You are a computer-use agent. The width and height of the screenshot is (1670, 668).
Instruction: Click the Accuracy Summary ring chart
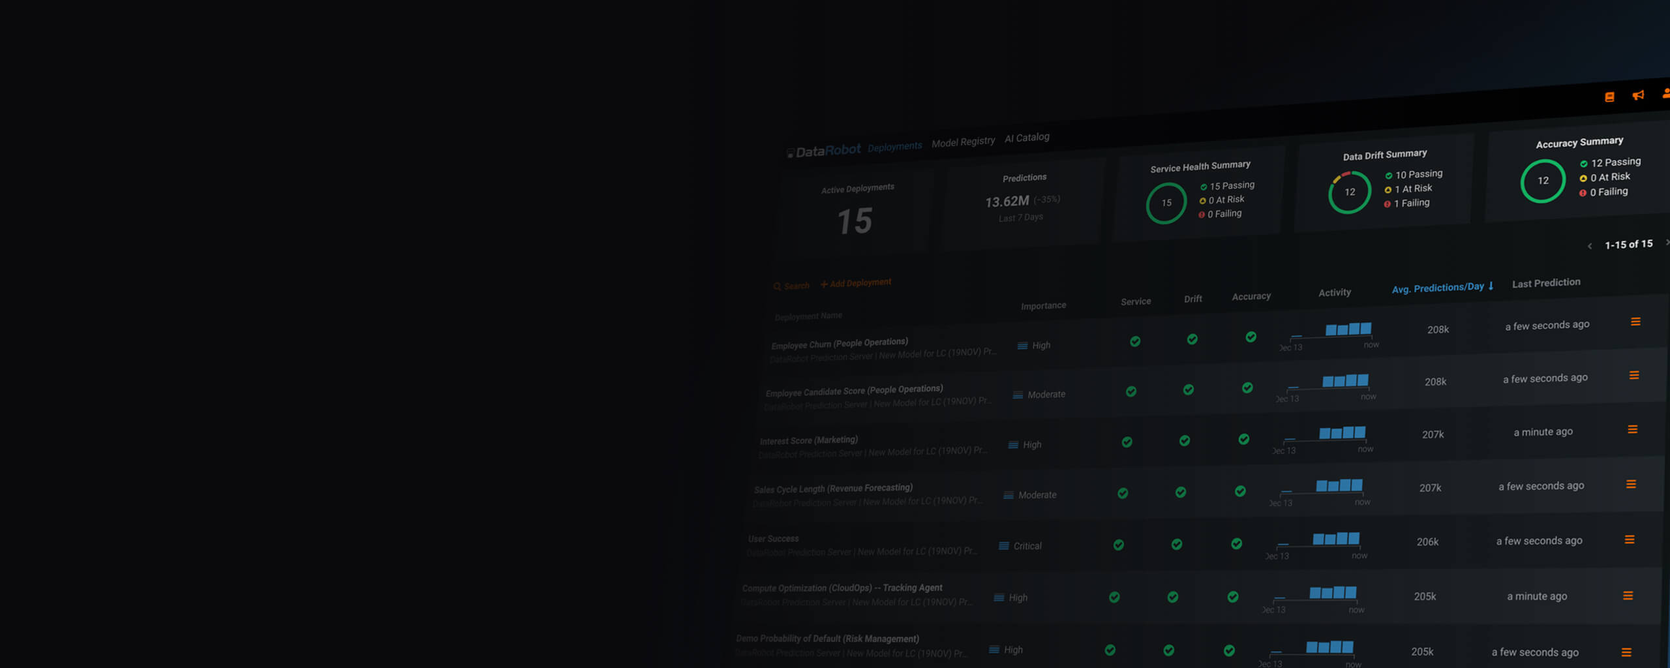coord(1543,181)
